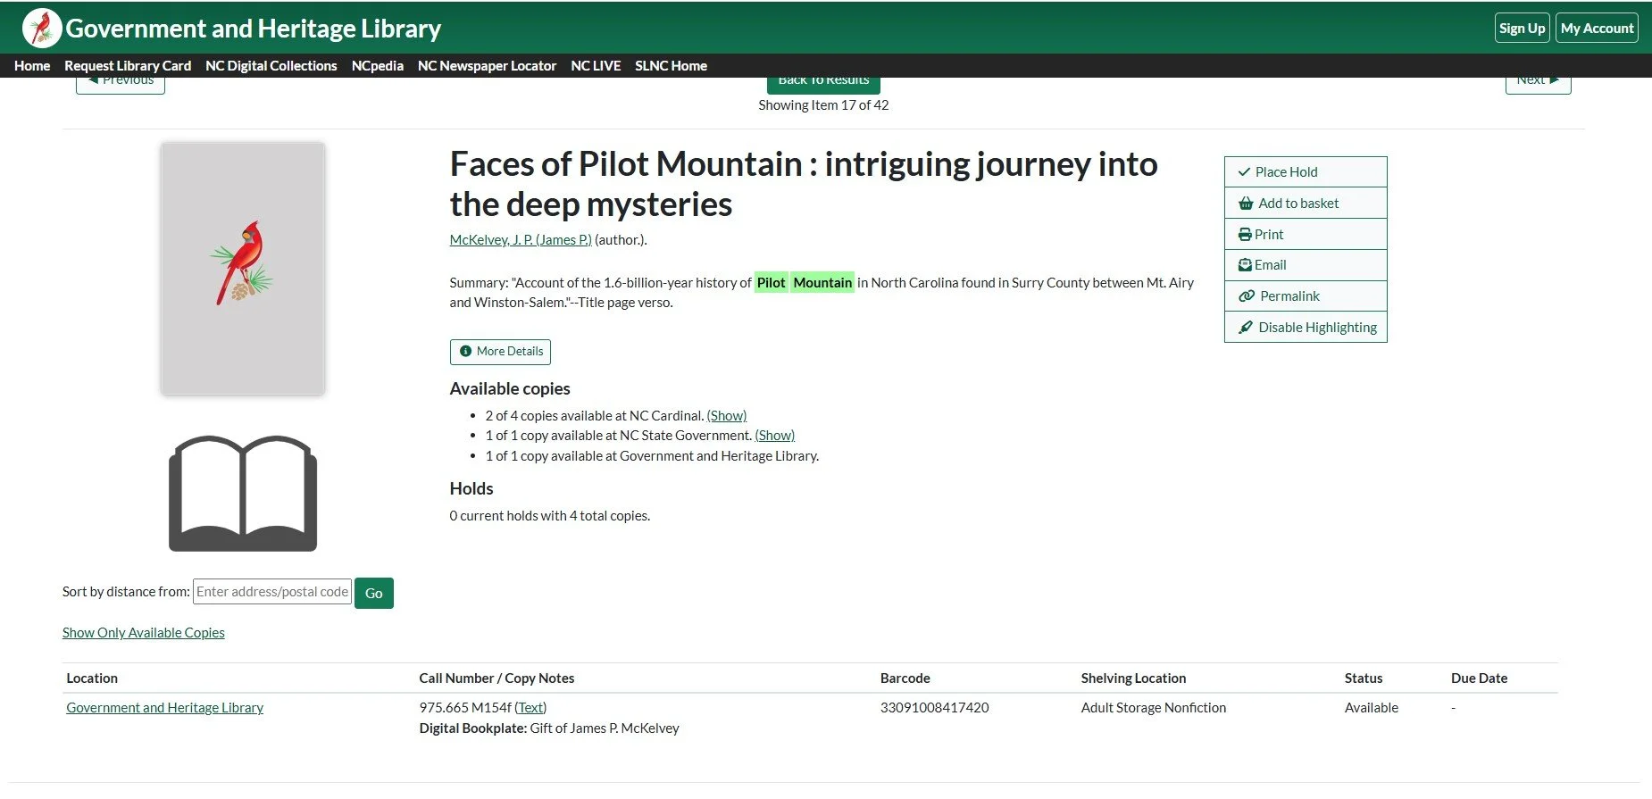Click the envelope icon beside Email
1652x799 pixels.
[1245, 265]
